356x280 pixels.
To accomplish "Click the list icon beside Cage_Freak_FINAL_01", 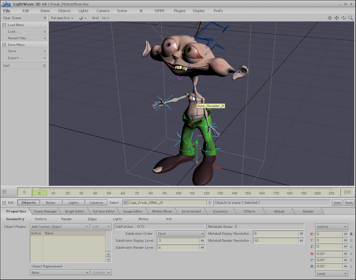I will tap(125, 202).
